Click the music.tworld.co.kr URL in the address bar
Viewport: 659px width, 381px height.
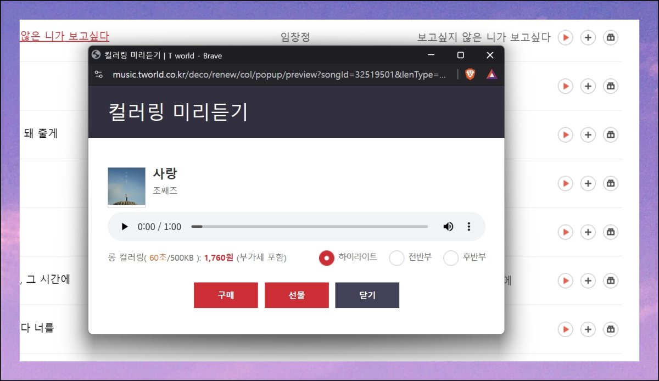[279, 75]
